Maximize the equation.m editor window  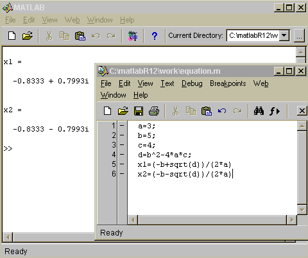click(289, 71)
